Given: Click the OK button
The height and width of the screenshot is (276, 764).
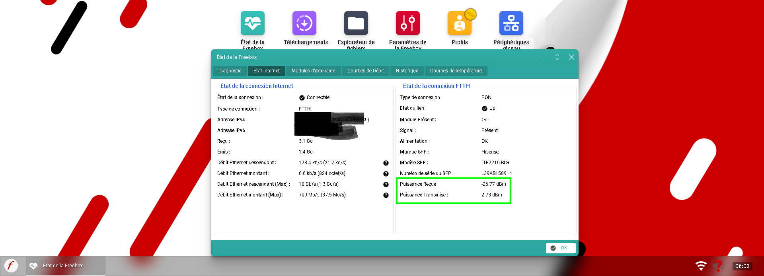Looking at the screenshot, I should (x=561, y=248).
